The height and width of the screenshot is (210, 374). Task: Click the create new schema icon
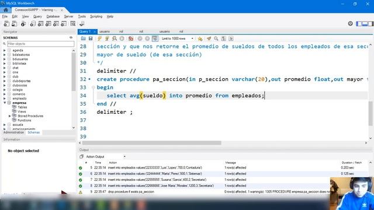[33, 23]
